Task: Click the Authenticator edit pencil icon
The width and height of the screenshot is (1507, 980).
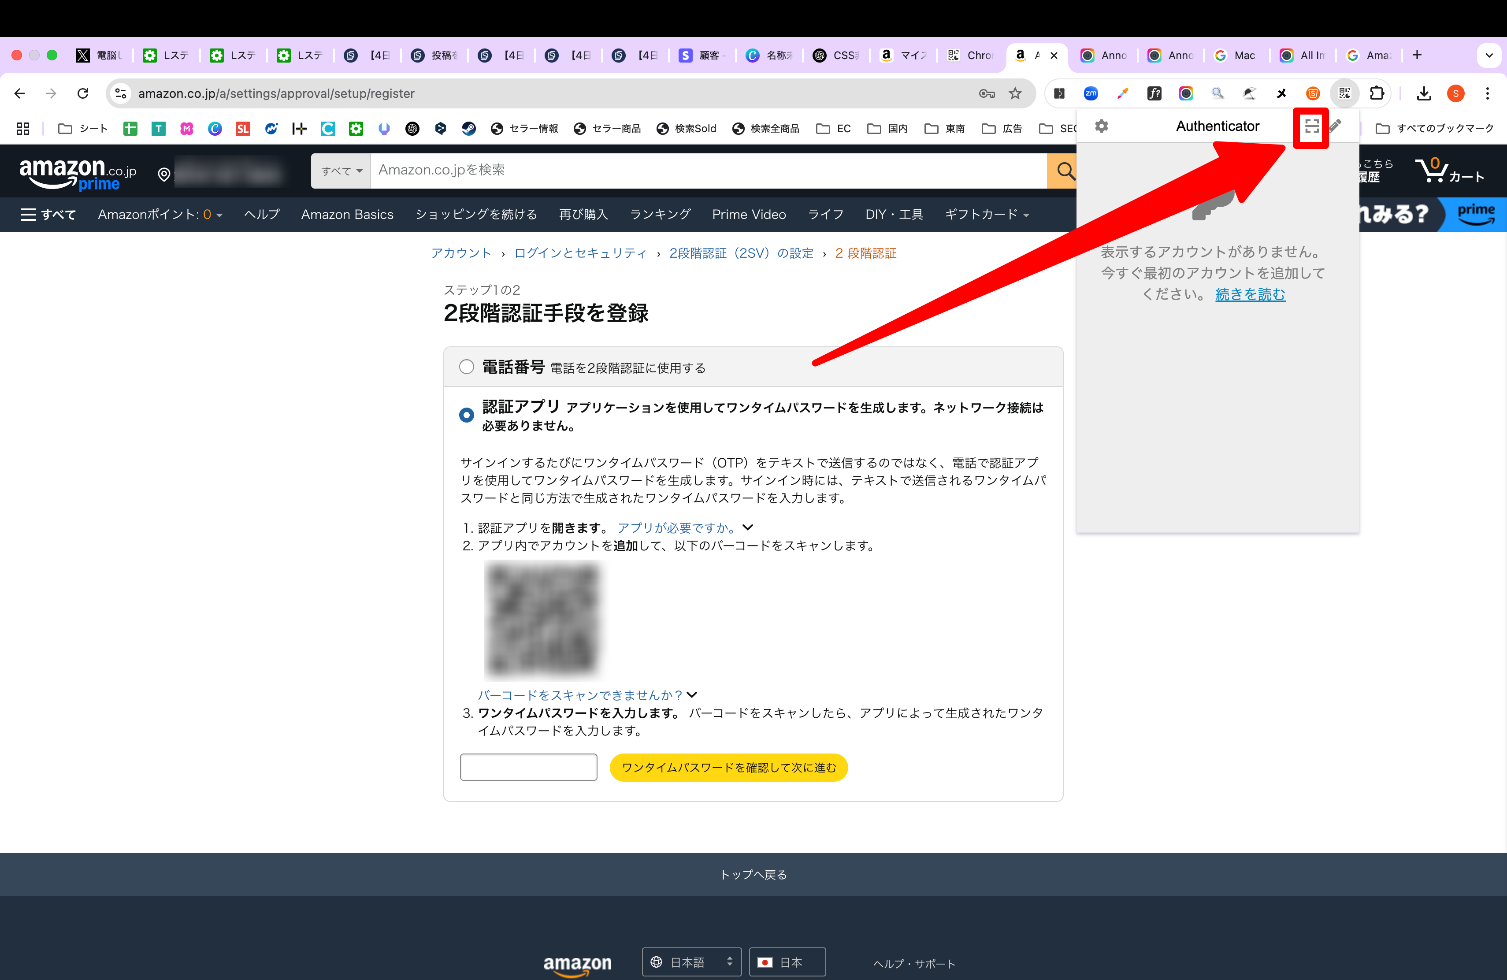Action: point(1335,126)
